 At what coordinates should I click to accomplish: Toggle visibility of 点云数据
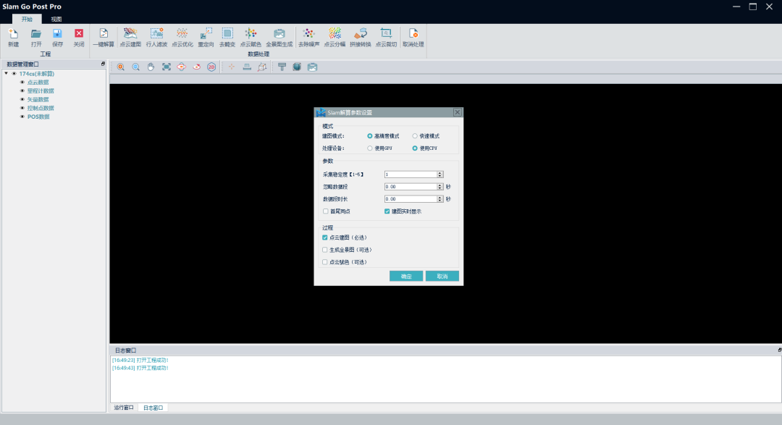[22, 82]
